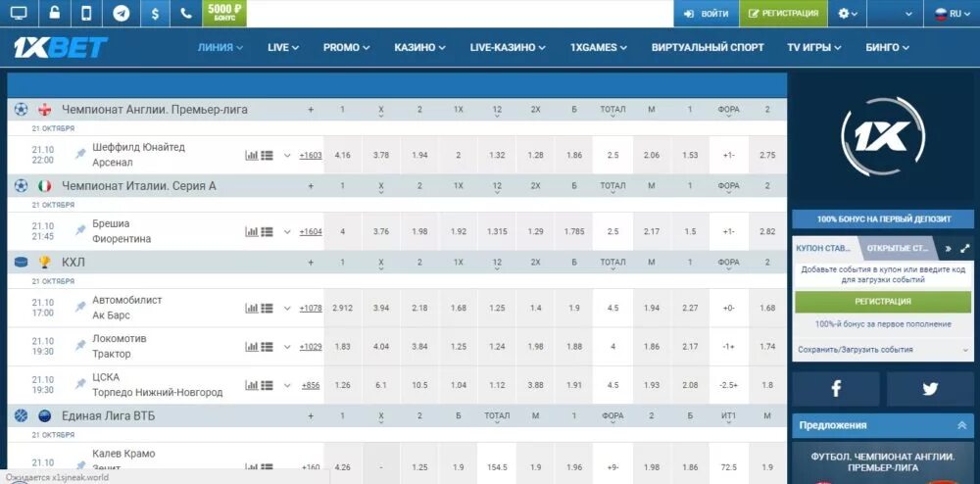Open statistics chart for Брешиа match

point(251,231)
